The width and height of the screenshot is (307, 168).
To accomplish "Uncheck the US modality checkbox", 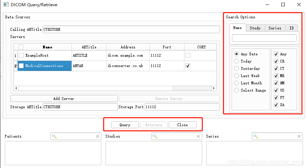I will tap(276, 90).
